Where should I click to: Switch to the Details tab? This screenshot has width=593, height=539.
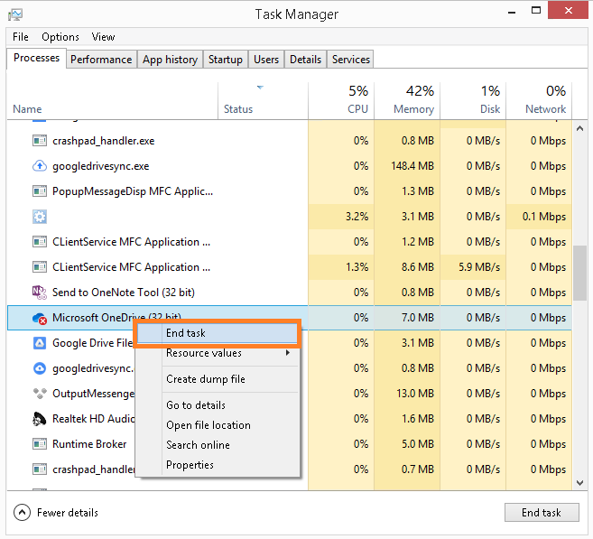click(x=306, y=60)
